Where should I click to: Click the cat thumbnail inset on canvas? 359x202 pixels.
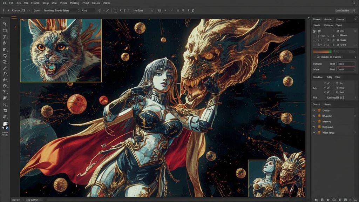click(x=61, y=50)
